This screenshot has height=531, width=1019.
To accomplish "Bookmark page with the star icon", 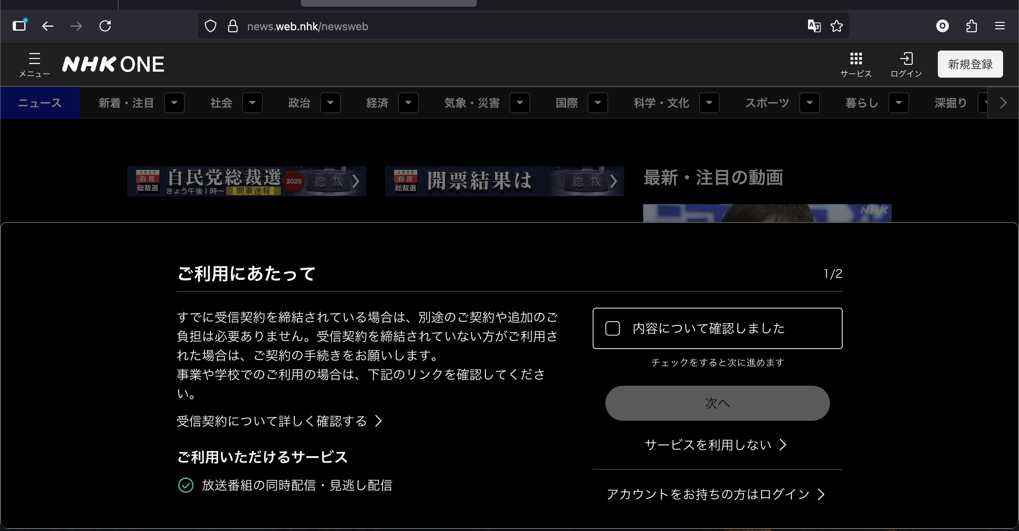I will (837, 26).
